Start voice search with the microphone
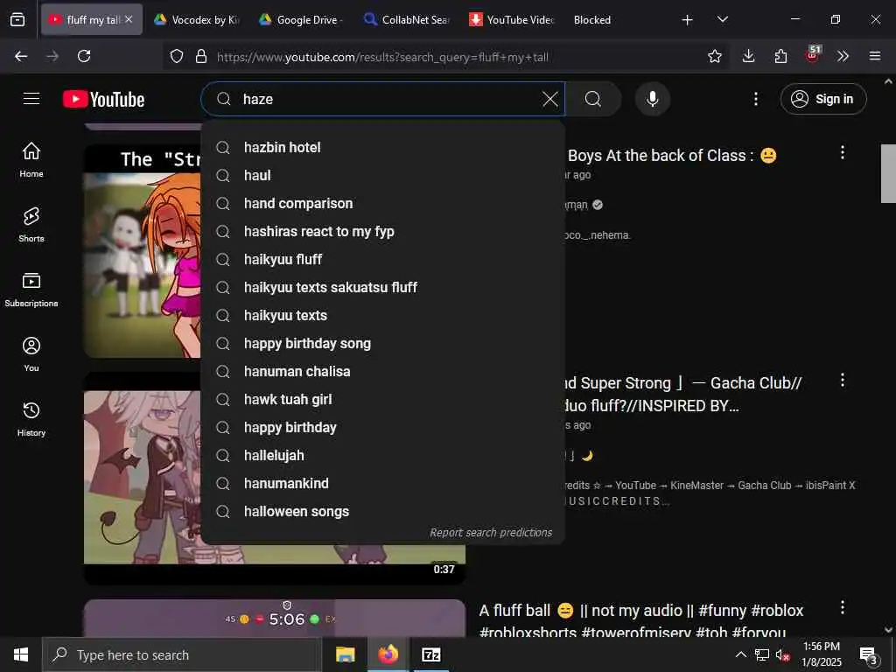 pos(652,99)
